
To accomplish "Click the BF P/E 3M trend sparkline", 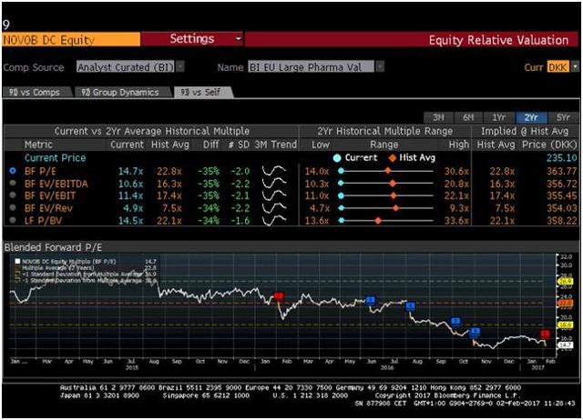I will pyautogui.click(x=274, y=171).
